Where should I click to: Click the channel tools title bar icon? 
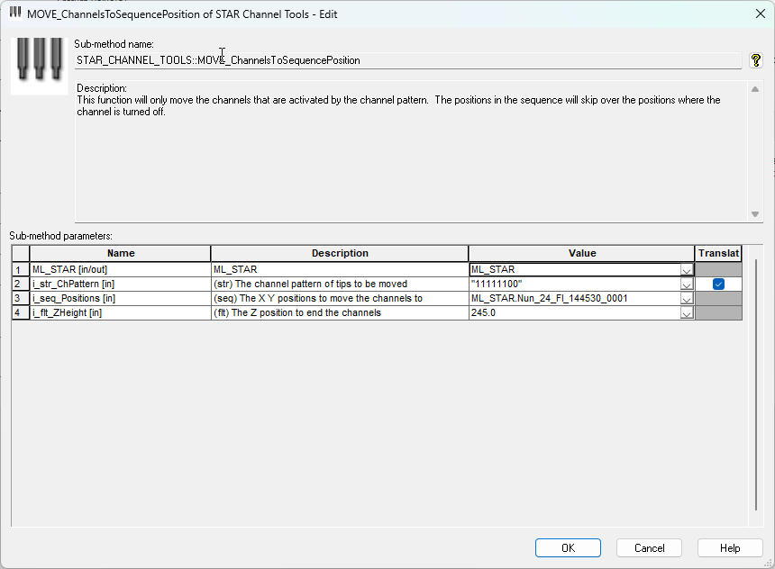(15, 13)
